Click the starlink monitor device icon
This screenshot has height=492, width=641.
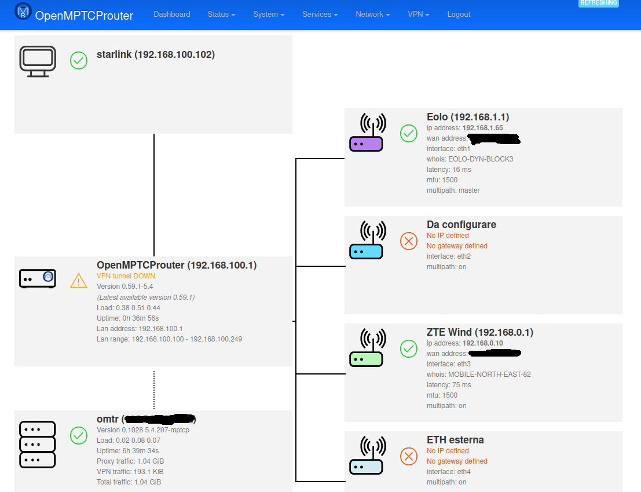pos(37,60)
